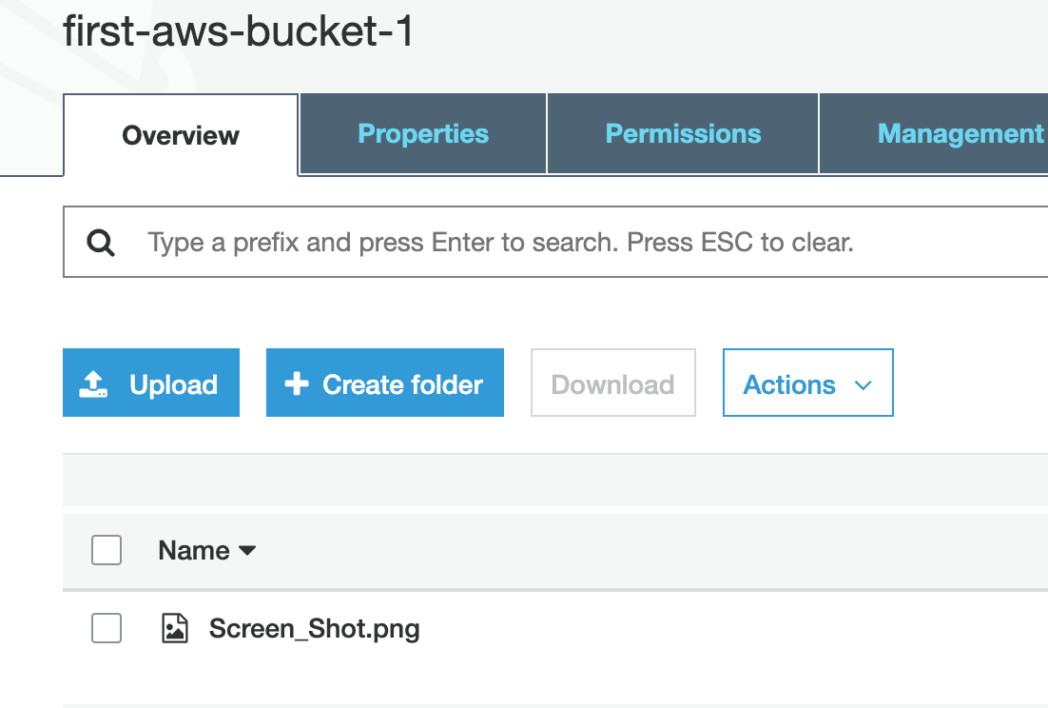Check the checkbox next to Screen_Shot.png
The width and height of the screenshot is (1048, 708).
coord(106,628)
